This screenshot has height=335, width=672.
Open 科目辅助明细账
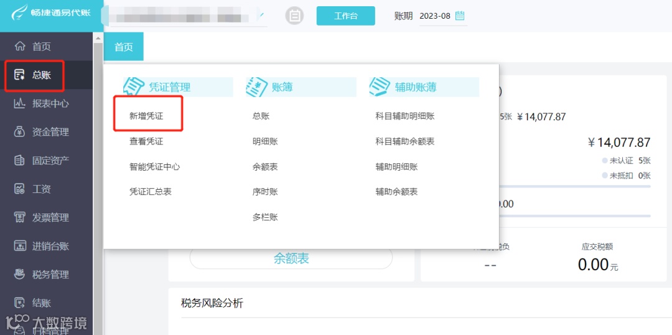pyautogui.click(x=405, y=116)
